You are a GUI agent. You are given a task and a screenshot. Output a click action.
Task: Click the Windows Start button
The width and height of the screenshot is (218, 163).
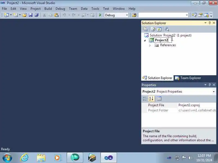7,158
